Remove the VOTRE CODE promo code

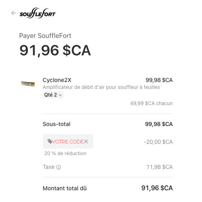pos(86,141)
